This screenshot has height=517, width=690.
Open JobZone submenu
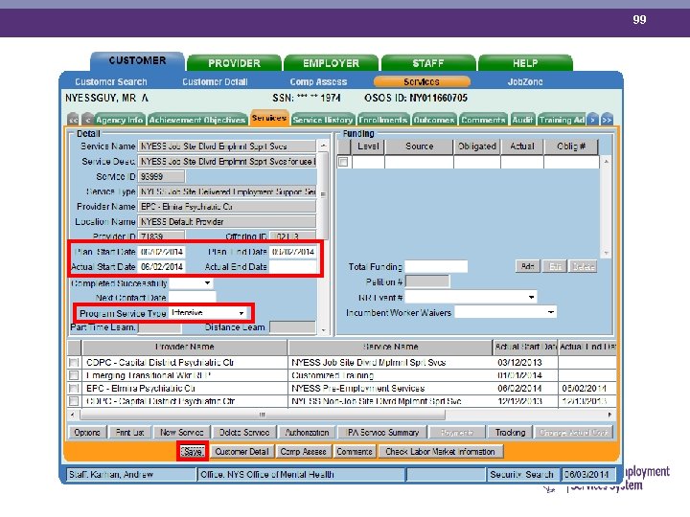point(525,81)
